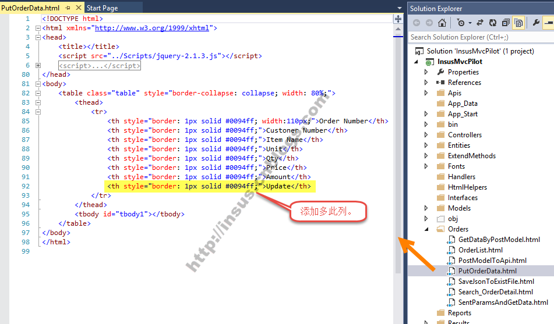Click the Collapse All icon in Solution Explorer
Screen dimensions: 554x324
(506, 23)
